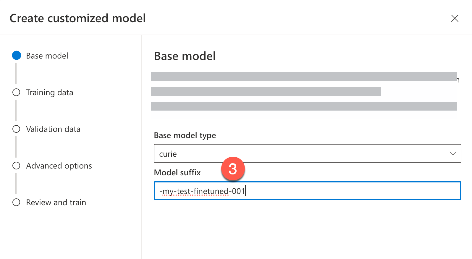472x259 pixels.
Task: Click the Training data step circle
Action: (17, 92)
